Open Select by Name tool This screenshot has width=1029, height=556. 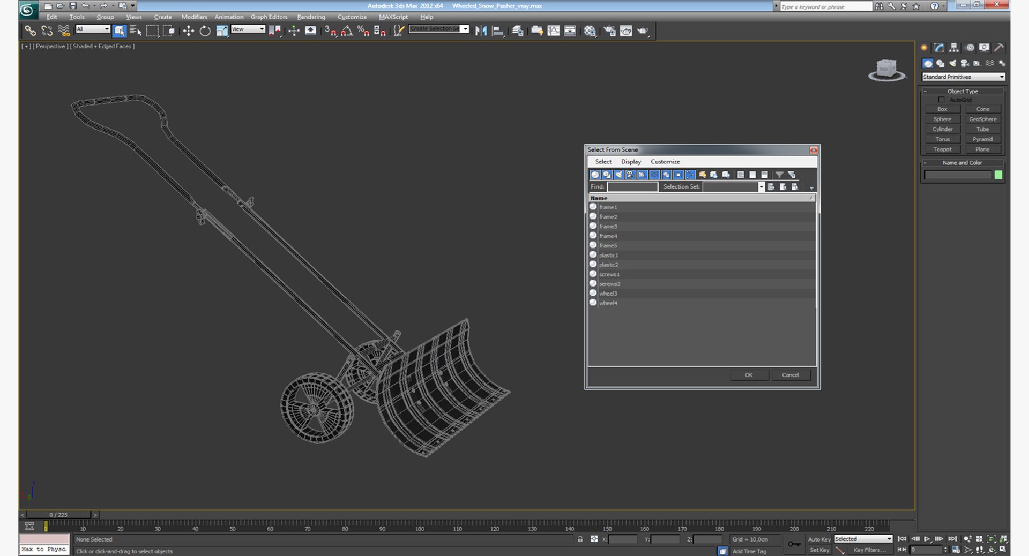[136, 31]
